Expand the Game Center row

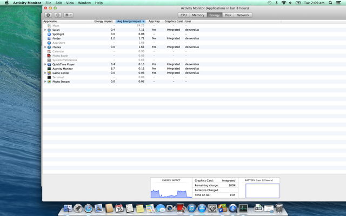point(45,73)
